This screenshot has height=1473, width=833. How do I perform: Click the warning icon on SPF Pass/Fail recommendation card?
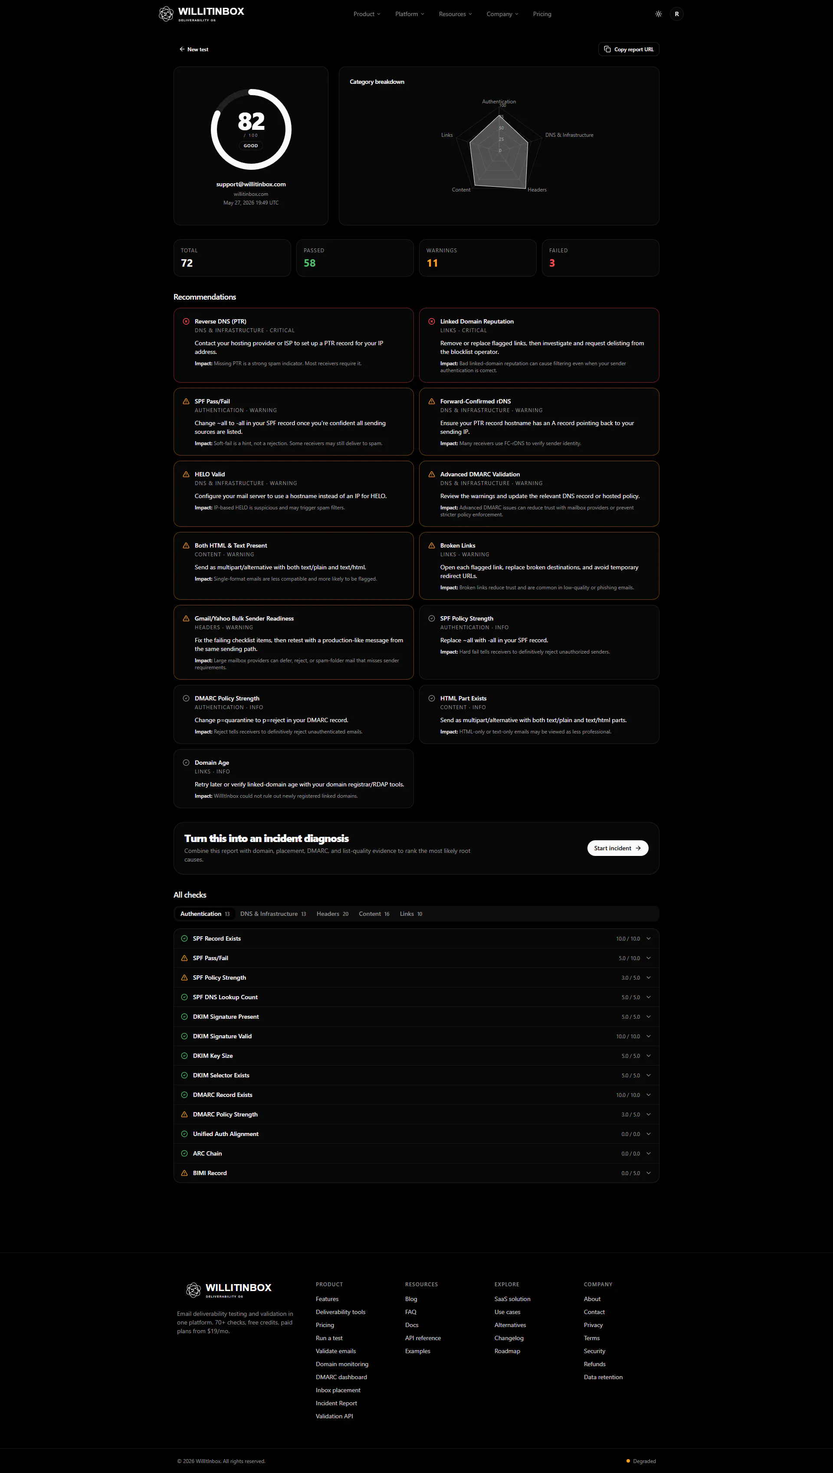186,401
